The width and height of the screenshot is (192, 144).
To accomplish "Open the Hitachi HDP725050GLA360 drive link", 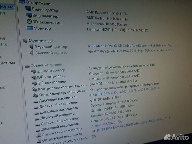I will [125, 92].
